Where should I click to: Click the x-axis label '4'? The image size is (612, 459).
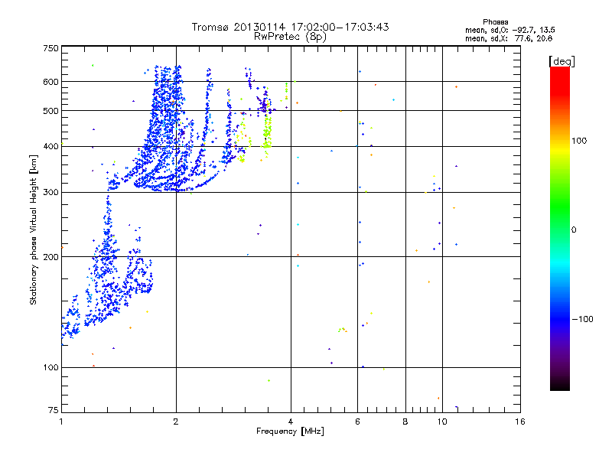click(x=291, y=422)
